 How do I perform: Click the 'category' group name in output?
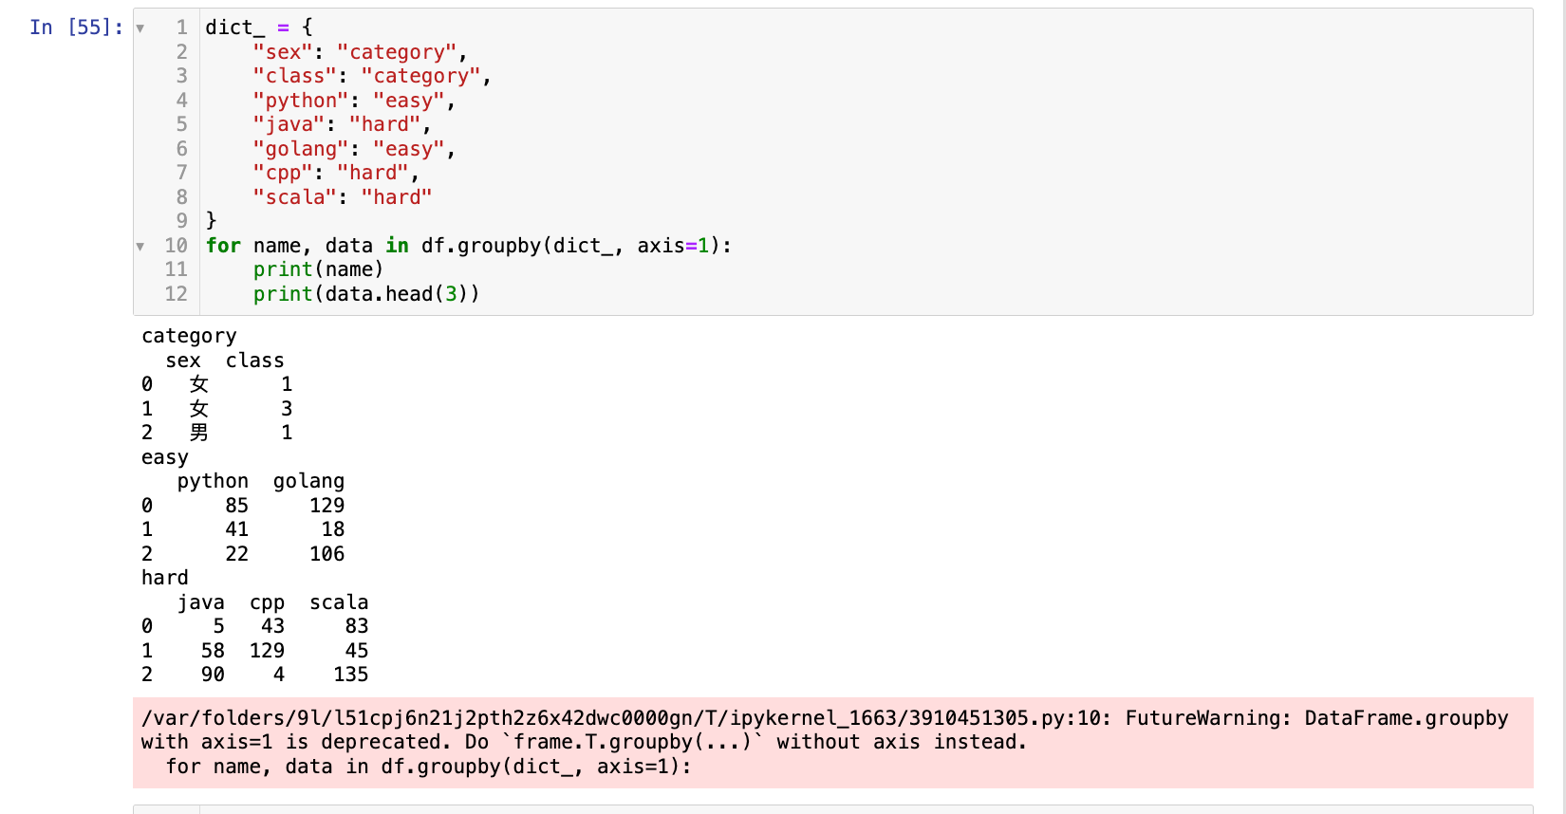tap(189, 336)
